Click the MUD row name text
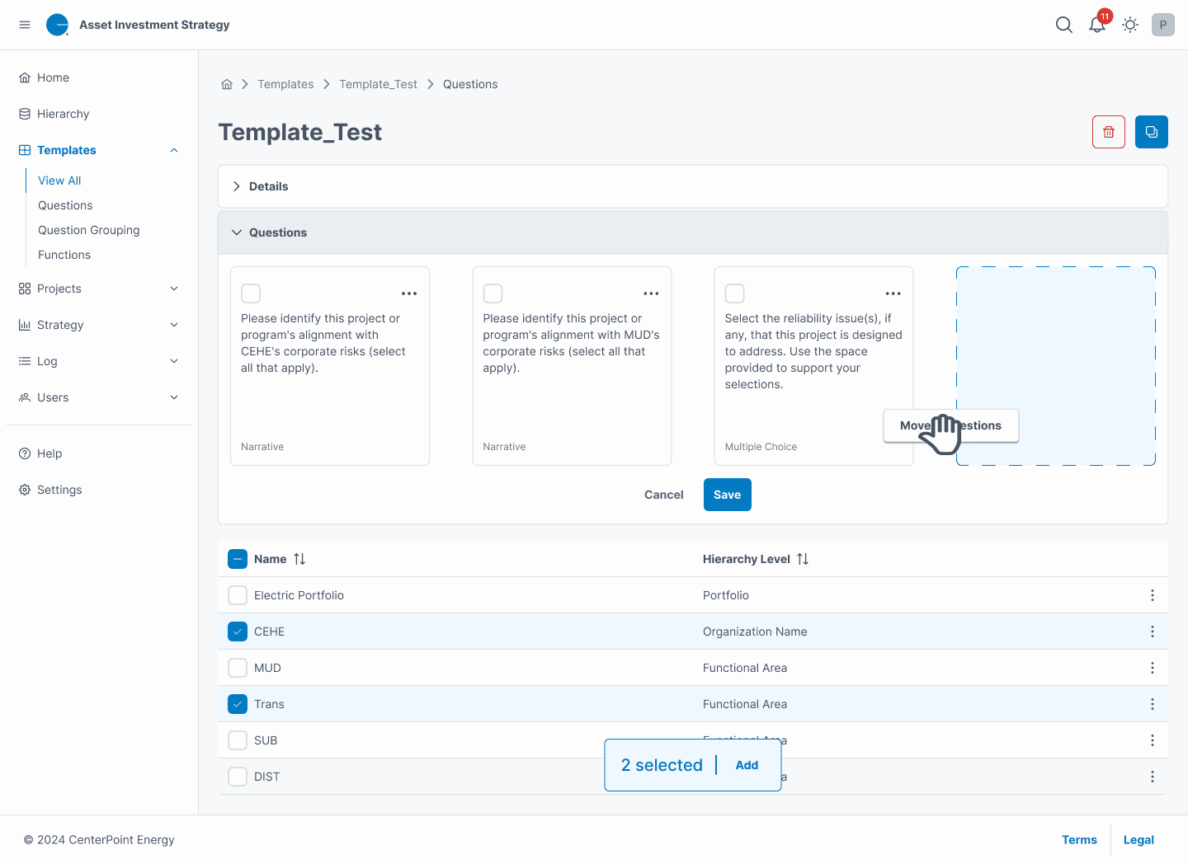Viewport: 1188px width, 864px height. (x=267, y=668)
